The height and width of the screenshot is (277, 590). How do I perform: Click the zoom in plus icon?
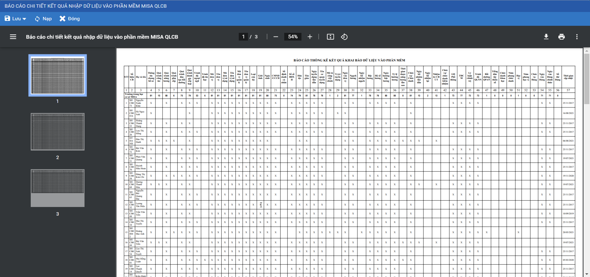click(x=310, y=37)
